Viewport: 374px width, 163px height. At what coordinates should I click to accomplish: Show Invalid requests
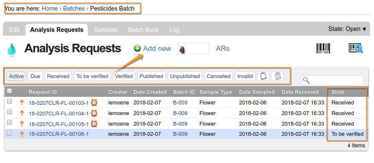pyautogui.click(x=245, y=76)
